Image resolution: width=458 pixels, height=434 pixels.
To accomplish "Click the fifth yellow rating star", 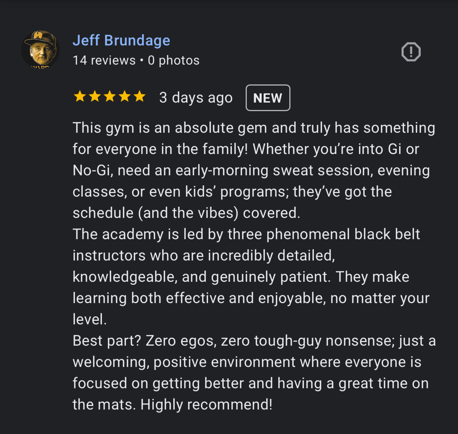I will tap(140, 96).
